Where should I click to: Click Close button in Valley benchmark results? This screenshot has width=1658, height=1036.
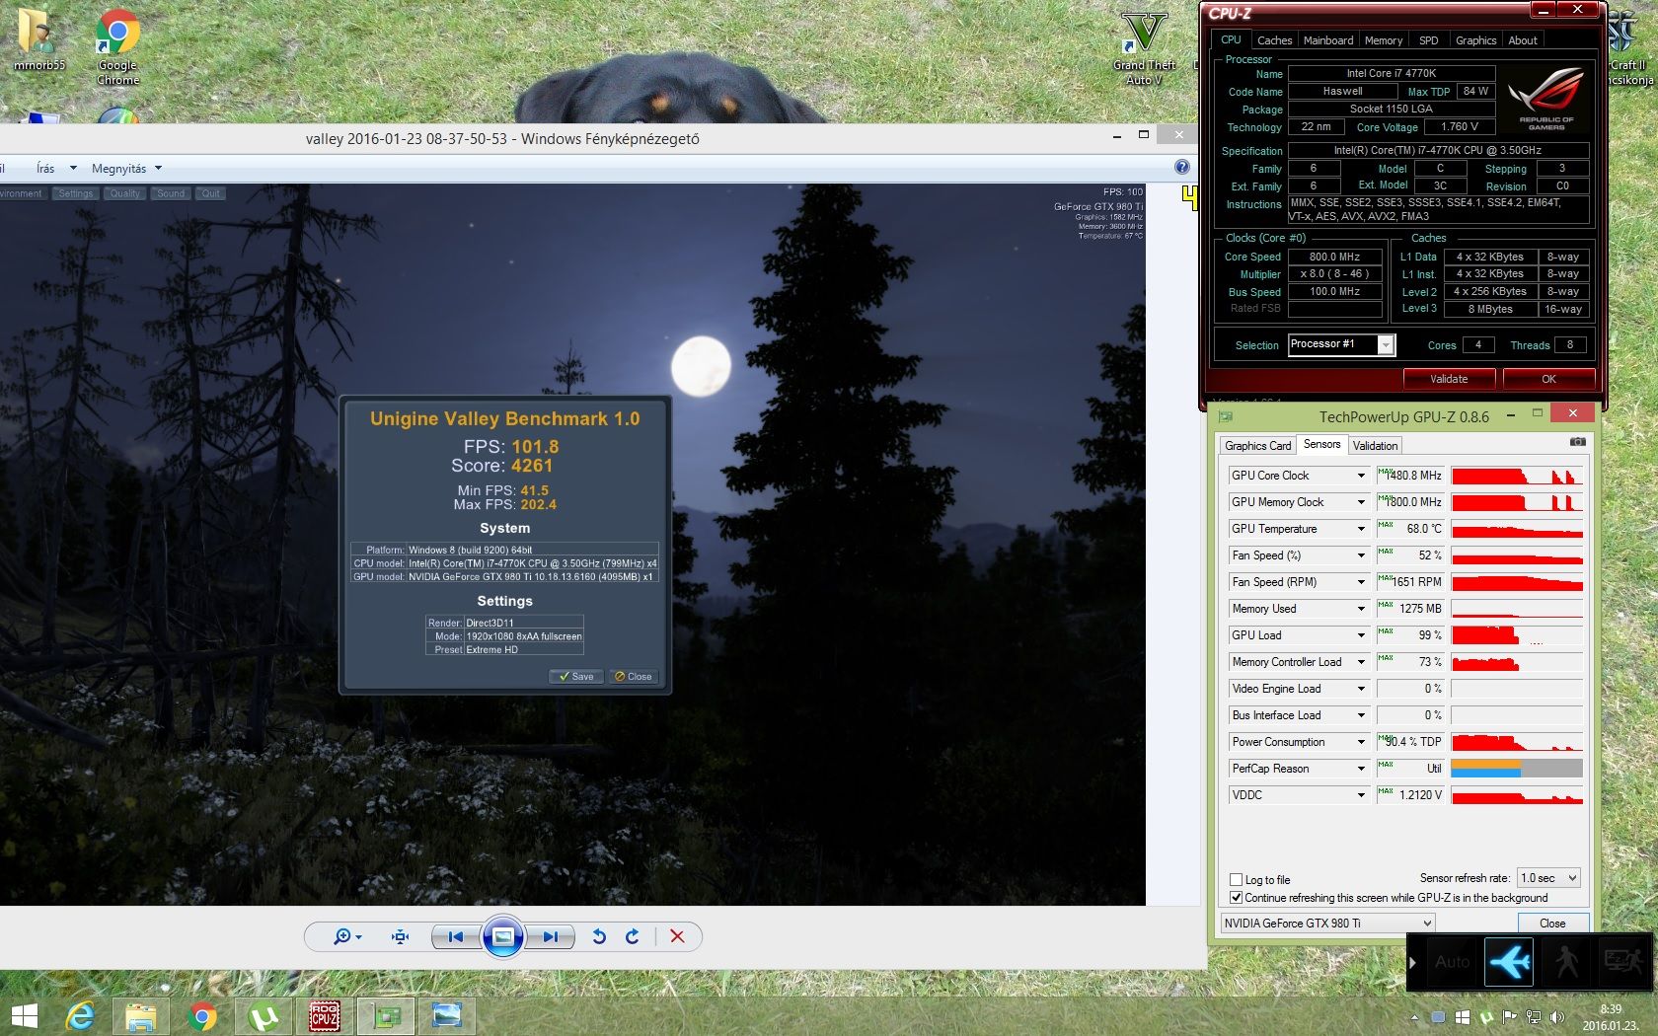coord(634,677)
